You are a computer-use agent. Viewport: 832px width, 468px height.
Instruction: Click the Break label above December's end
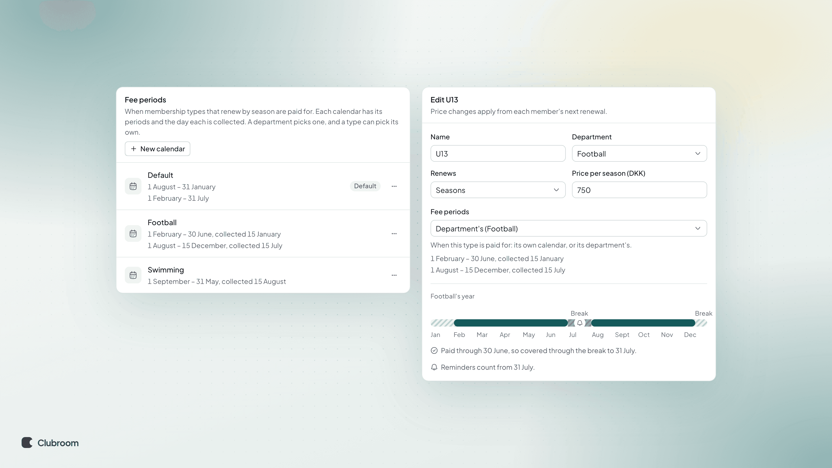point(704,313)
